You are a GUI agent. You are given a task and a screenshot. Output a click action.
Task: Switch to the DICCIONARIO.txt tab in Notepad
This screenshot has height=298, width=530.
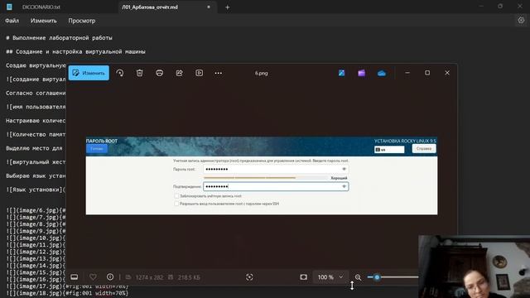coord(41,7)
